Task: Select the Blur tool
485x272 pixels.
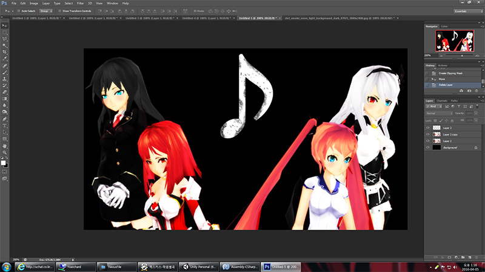Action: (x=5, y=105)
